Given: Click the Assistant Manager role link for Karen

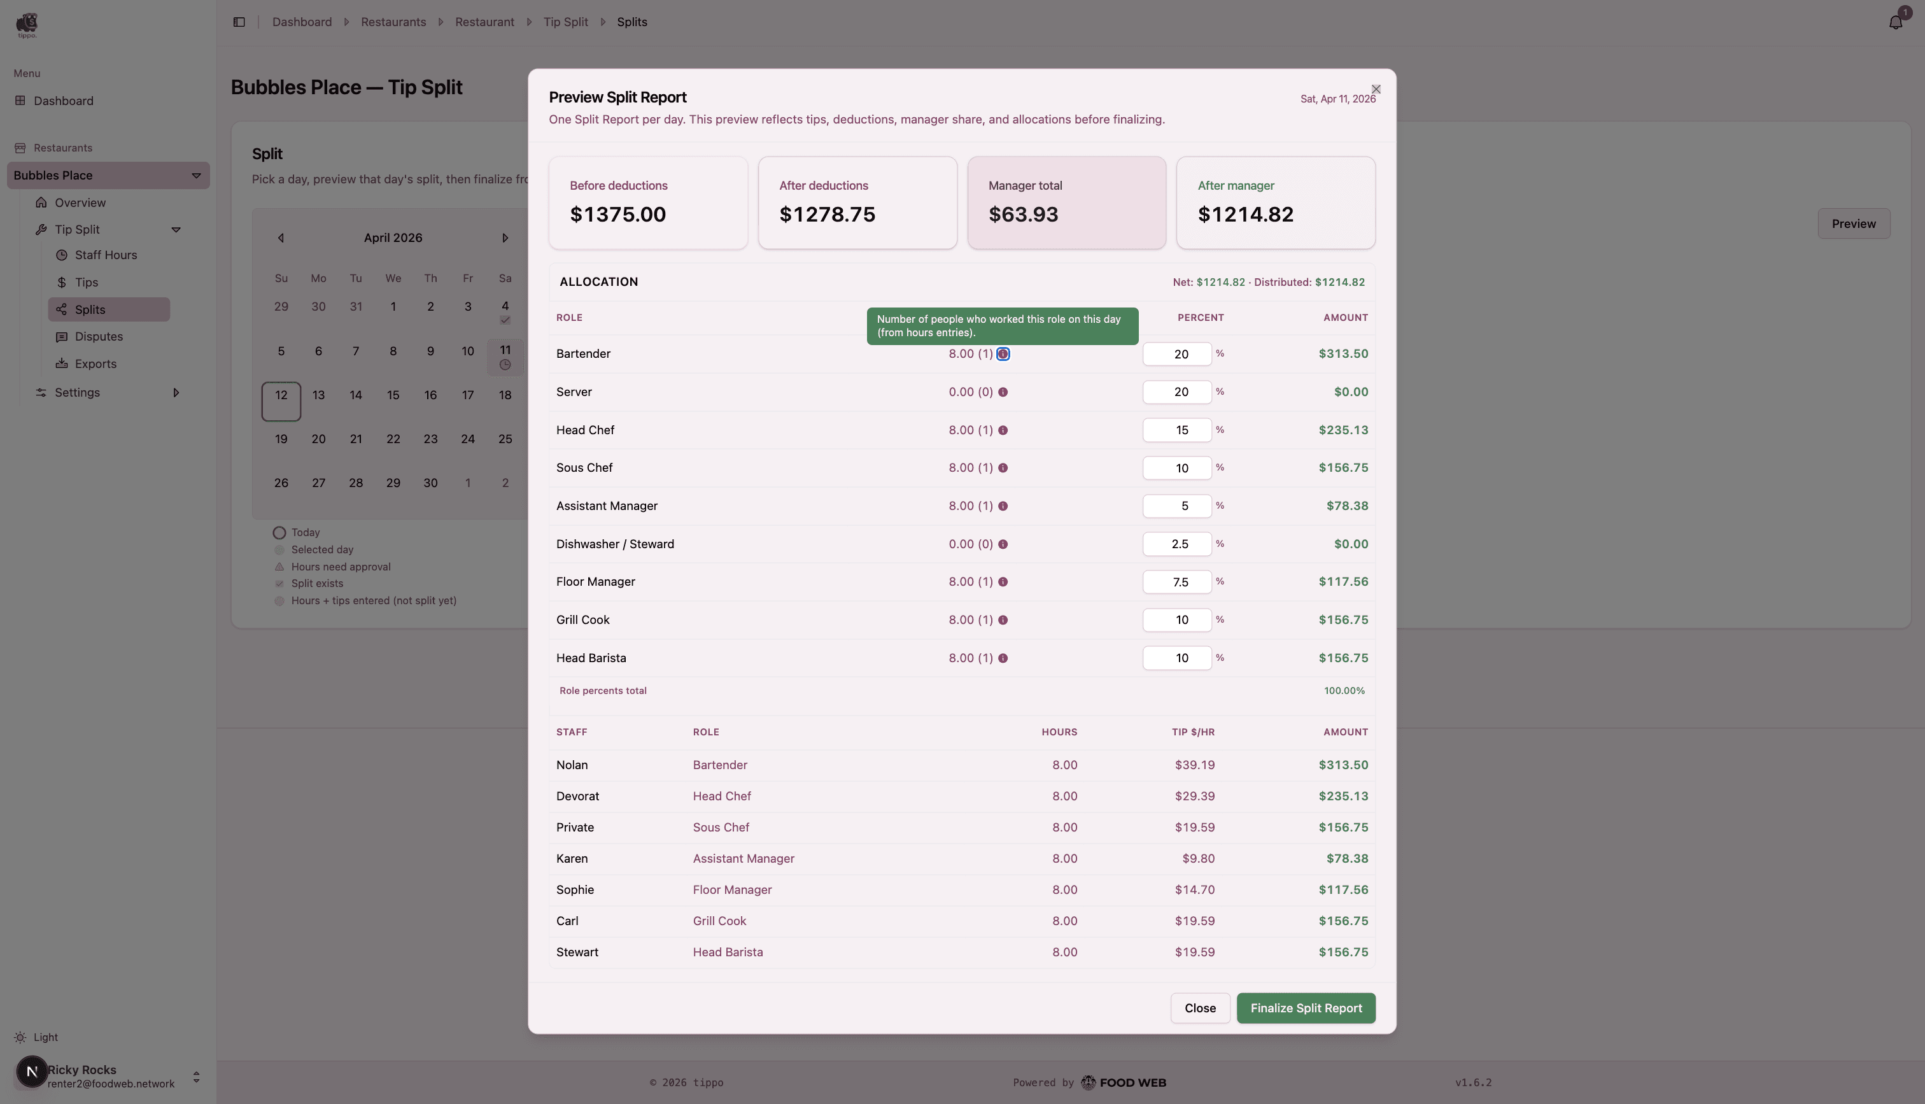Looking at the screenshot, I should 744,858.
